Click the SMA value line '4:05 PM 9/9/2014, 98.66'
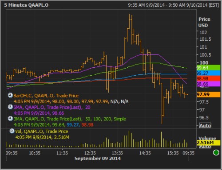 (39, 113)
